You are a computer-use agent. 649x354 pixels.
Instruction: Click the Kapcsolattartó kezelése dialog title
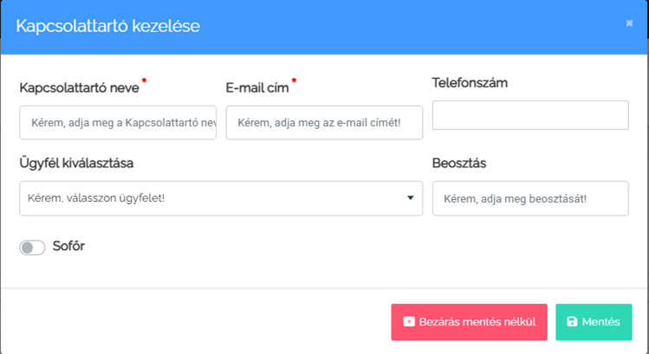coord(108,26)
